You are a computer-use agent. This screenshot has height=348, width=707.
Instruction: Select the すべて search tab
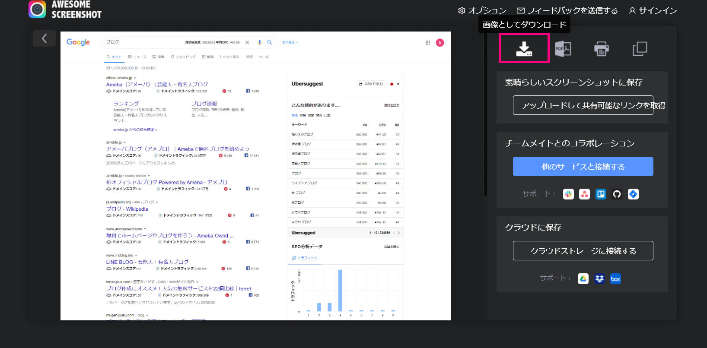pyautogui.click(x=114, y=57)
